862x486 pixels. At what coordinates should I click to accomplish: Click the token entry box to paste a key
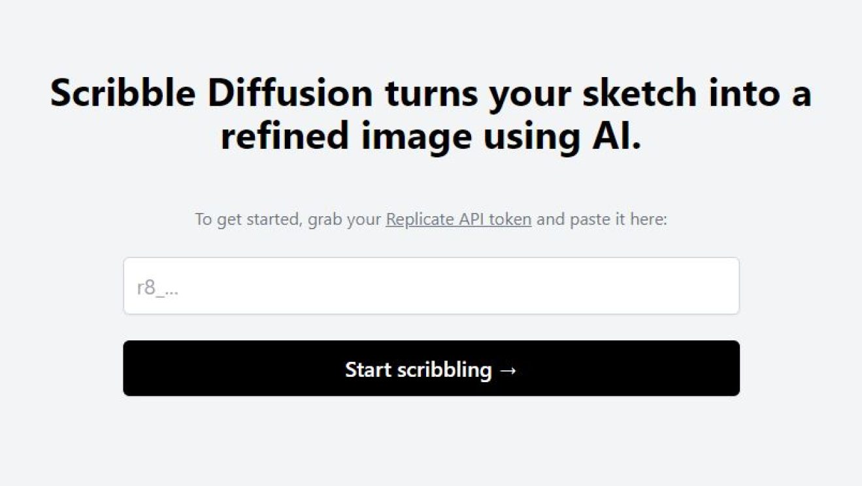click(x=431, y=285)
